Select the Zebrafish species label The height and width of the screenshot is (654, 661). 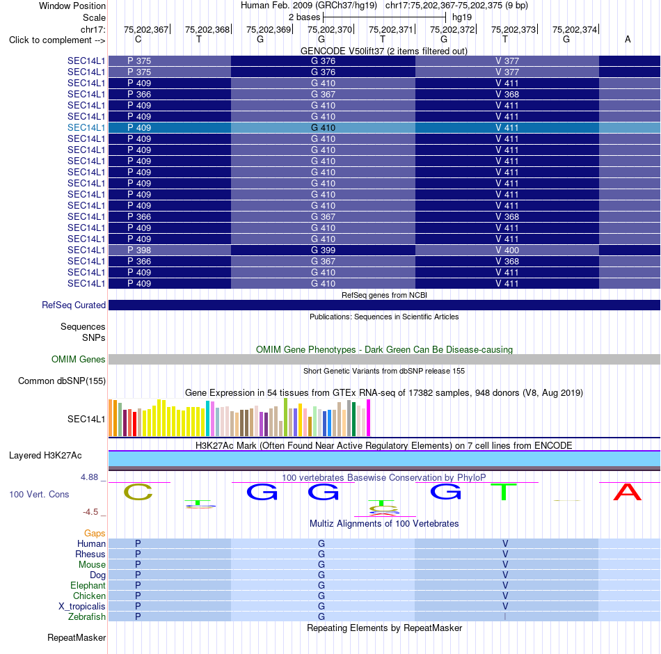tap(87, 616)
